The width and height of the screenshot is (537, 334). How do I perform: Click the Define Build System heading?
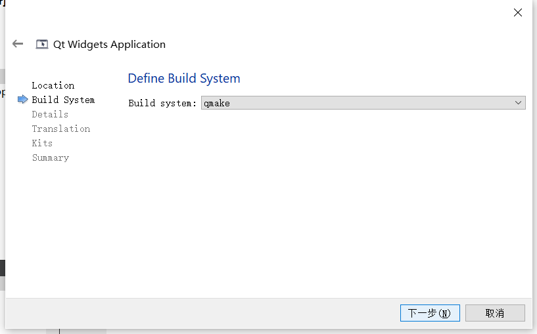pos(184,78)
